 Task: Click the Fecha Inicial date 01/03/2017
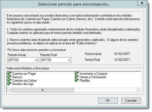(122, 54)
